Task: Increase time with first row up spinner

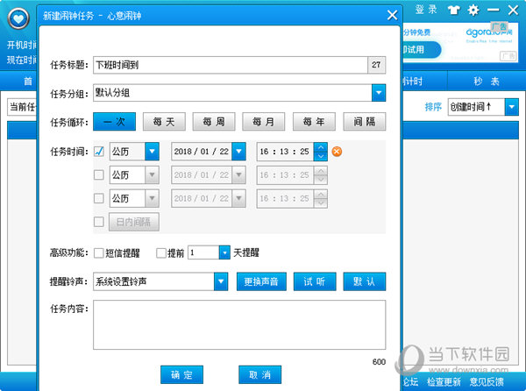Action: point(321,147)
